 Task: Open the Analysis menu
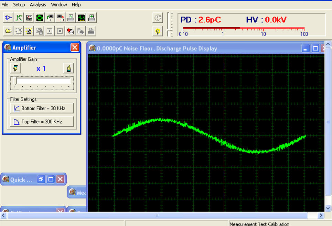click(38, 4)
